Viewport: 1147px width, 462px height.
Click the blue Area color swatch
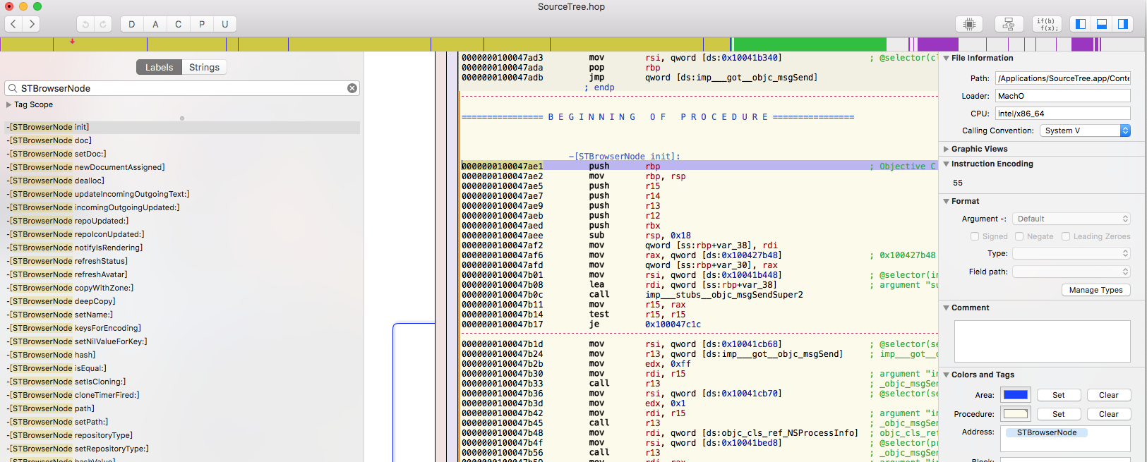pos(1016,395)
